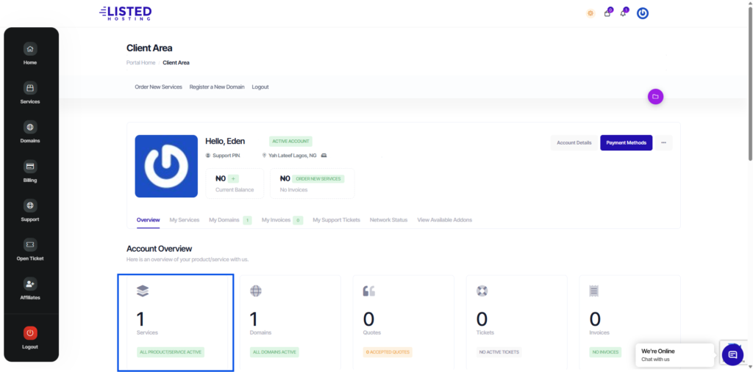753x372 pixels.
Task: Open the live chat bubble button
Action: tap(732, 355)
